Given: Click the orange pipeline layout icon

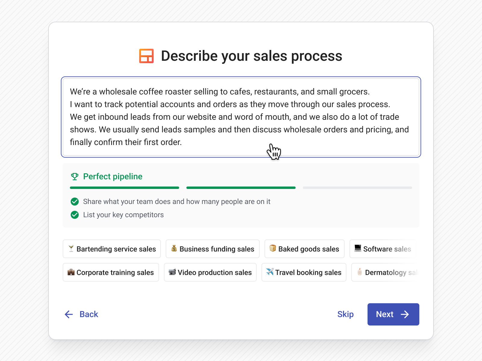Looking at the screenshot, I should tap(146, 56).
